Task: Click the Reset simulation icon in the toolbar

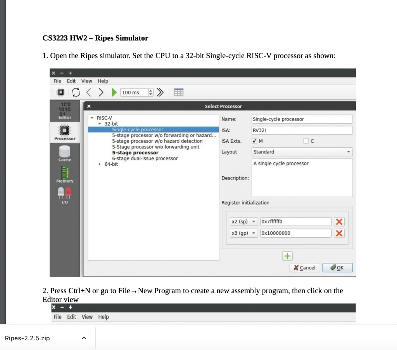Action: (76, 92)
